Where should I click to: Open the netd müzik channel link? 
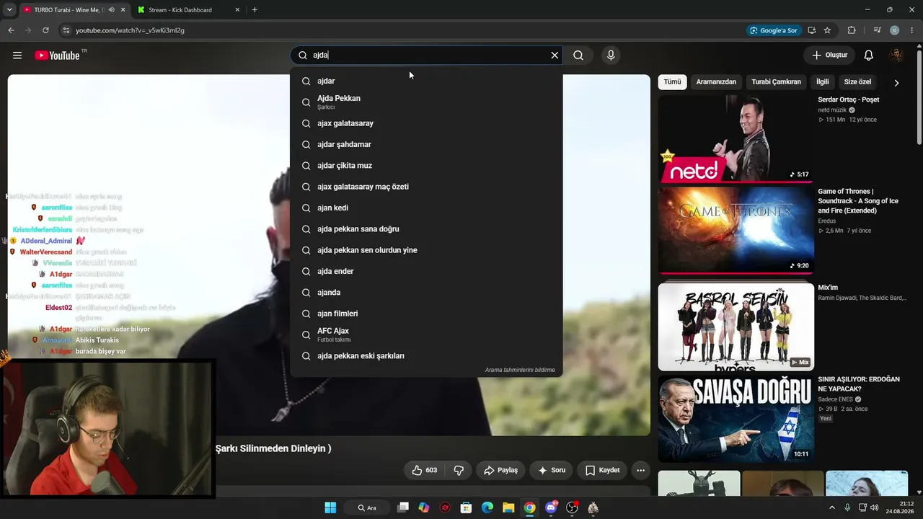[x=832, y=110]
